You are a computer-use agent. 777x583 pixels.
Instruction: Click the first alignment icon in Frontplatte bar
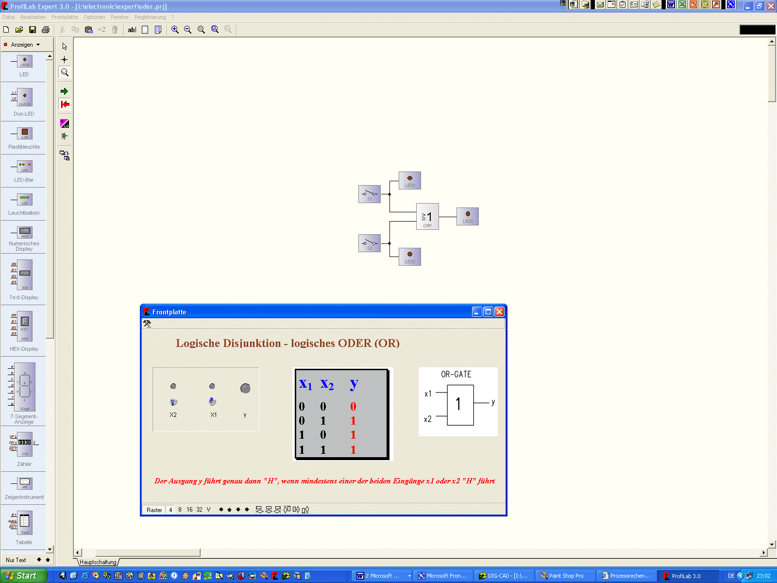(x=259, y=510)
